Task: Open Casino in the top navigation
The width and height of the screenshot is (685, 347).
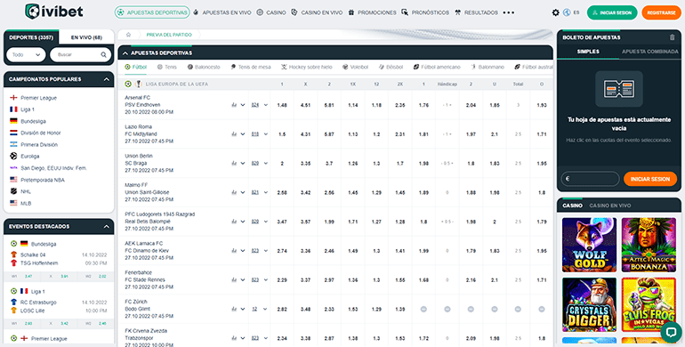Action: [271, 12]
